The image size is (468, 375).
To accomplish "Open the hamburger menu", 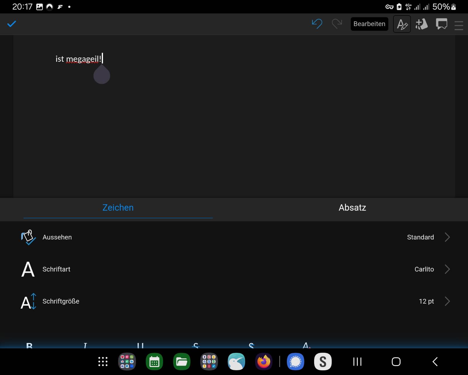I will [459, 25].
